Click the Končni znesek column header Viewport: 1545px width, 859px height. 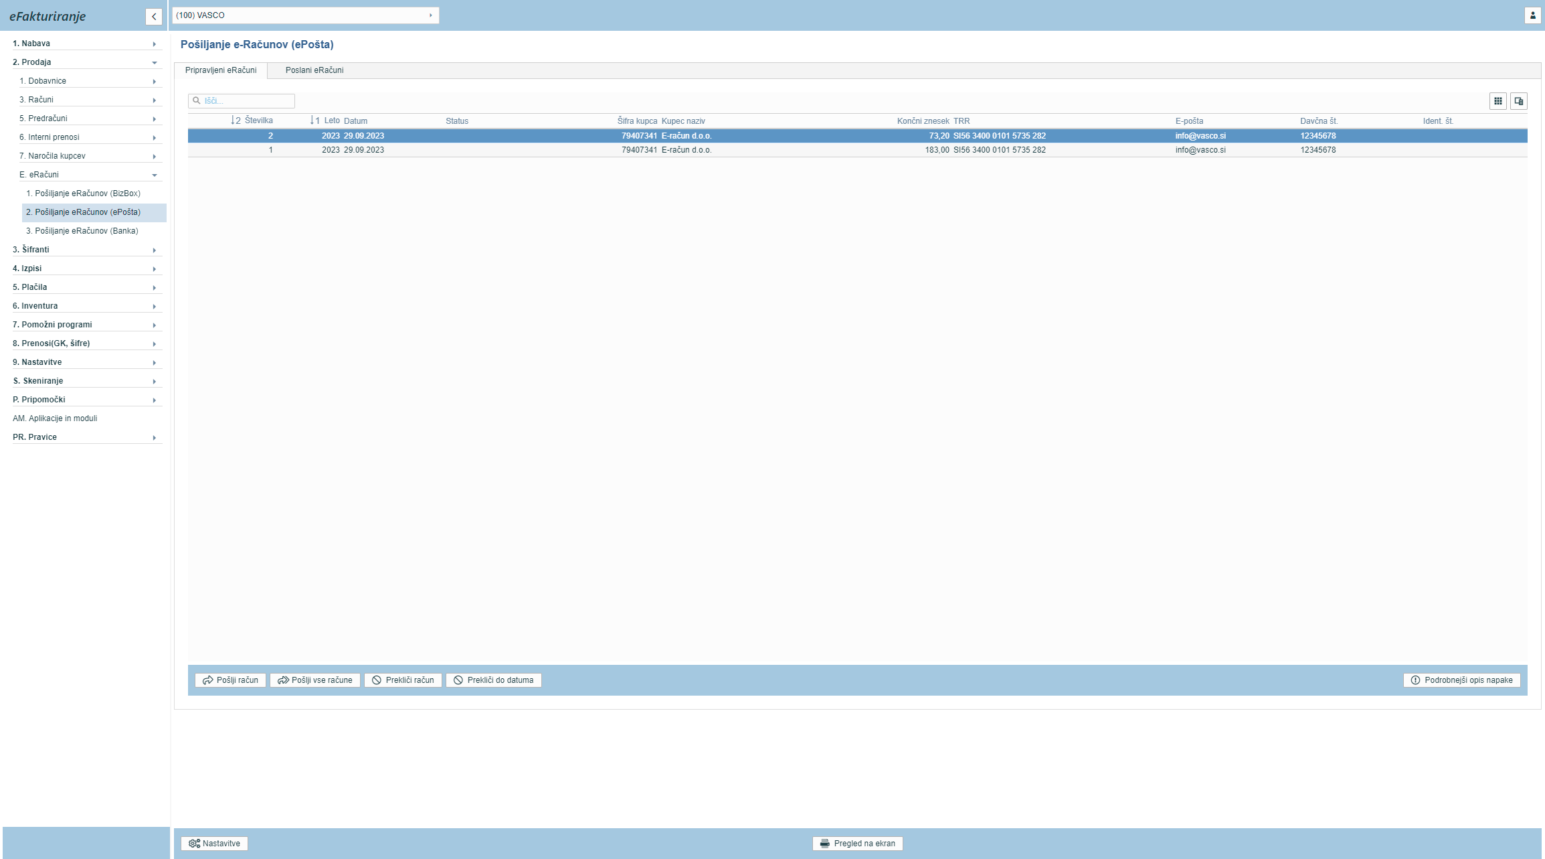[x=923, y=121]
